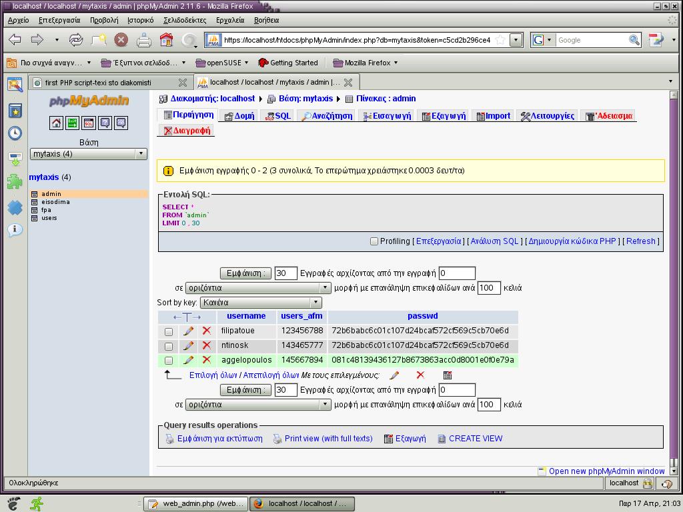Go to the browser Home icon
683x512 pixels.
click(166, 40)
